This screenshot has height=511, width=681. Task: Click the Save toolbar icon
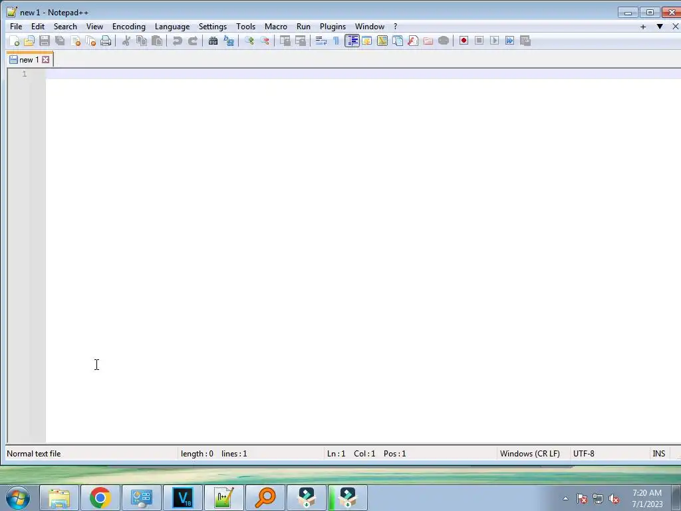pos(45,41)
